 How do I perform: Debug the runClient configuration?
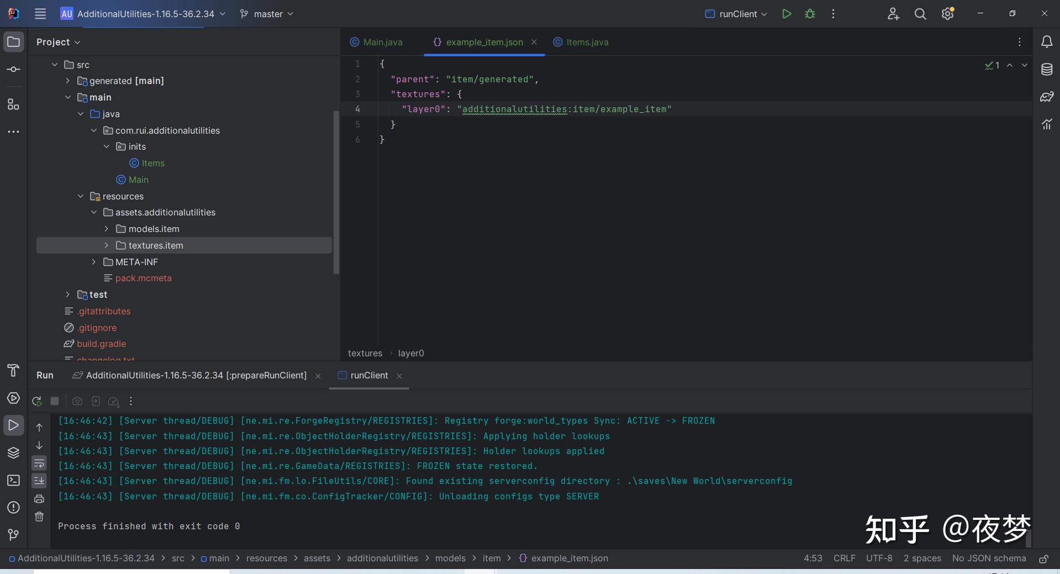[x=810, y=14]
